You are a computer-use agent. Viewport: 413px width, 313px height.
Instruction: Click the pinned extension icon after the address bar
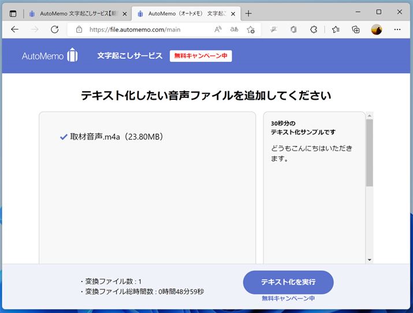point(274,29)
